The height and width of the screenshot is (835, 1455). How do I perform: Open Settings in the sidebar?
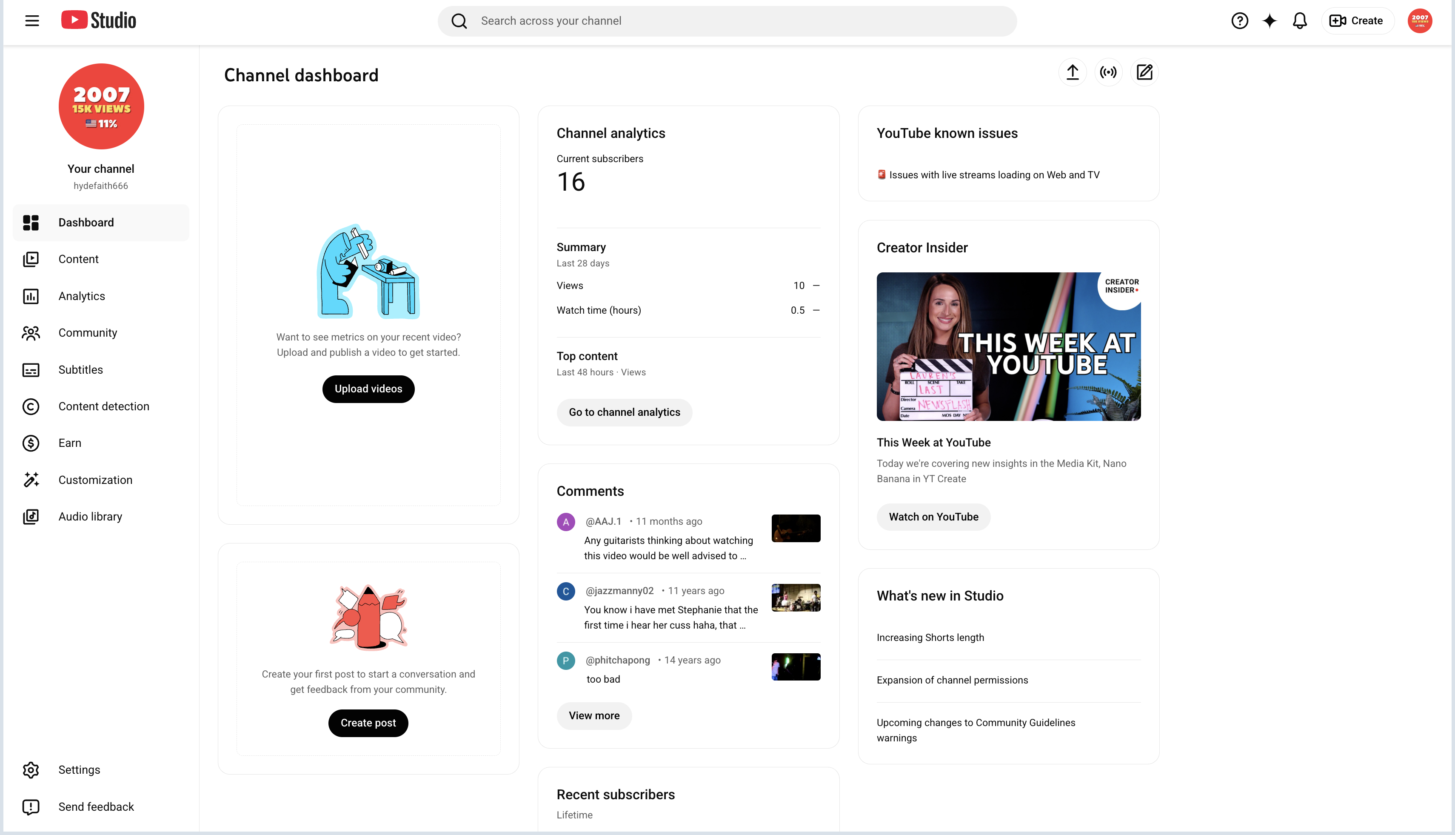(x=101, y=769)
